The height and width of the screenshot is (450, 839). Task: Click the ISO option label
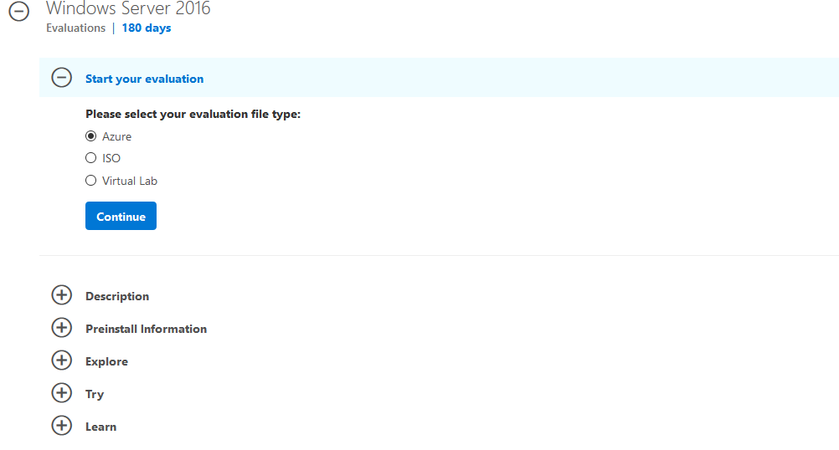click(111, 159)
